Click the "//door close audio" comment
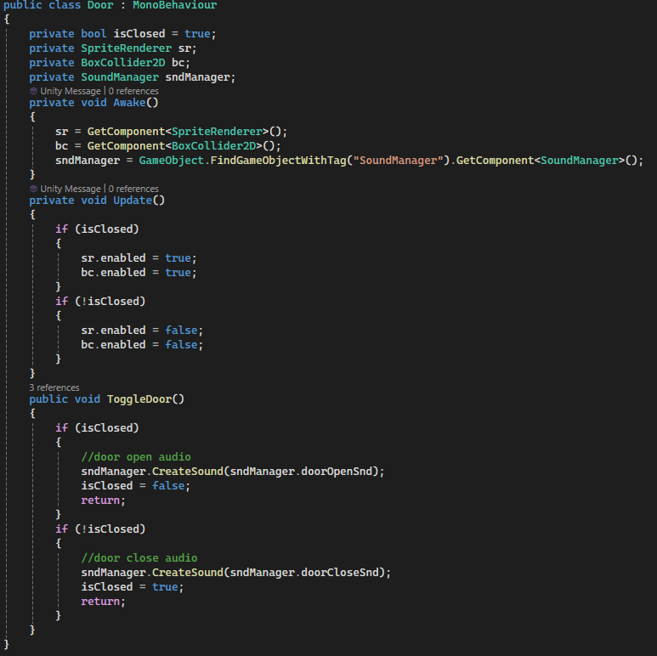This screenshot has height=656, width=657. click(x=139, y=558)
